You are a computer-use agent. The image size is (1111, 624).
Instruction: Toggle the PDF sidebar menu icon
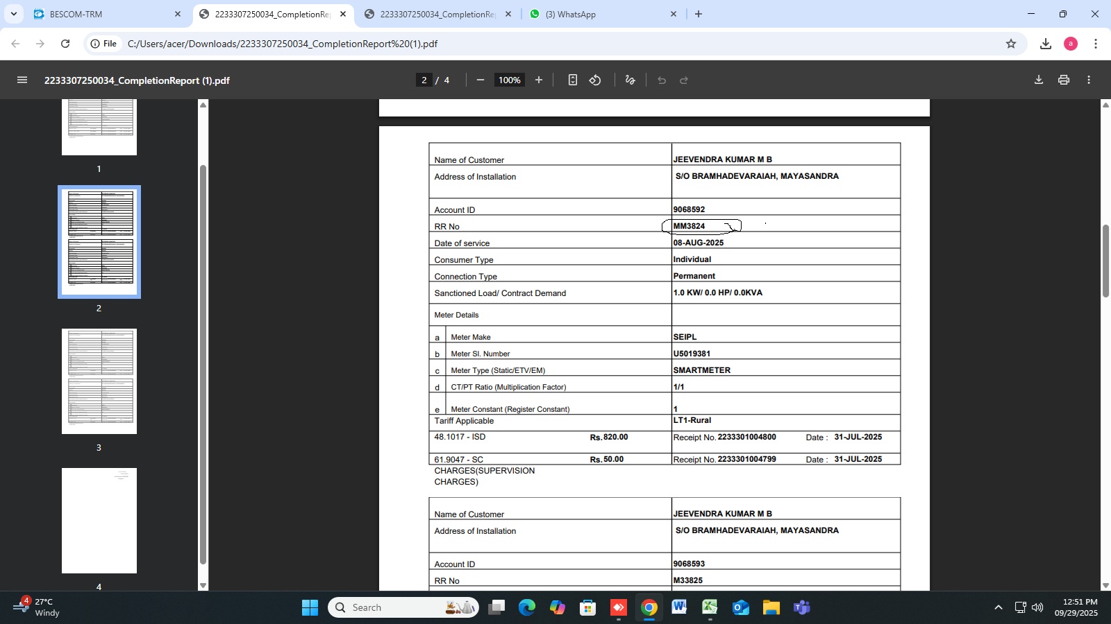[x=22, y=80]
